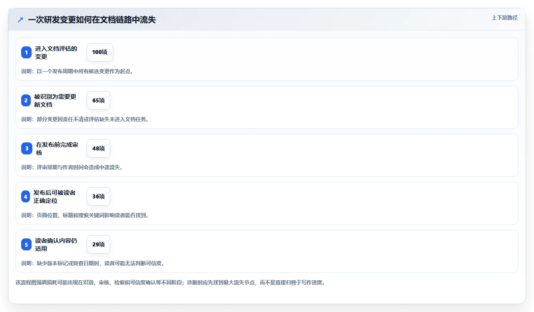
Task: Click the header title 一次研发变更如何在文档链路中流失
Action: coord(92,20)
